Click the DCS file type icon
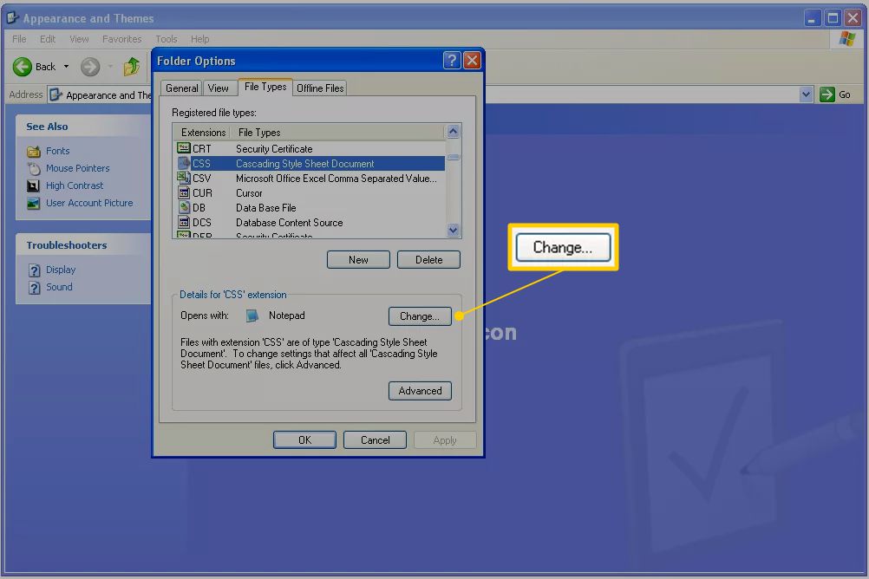This screenshot has width=869, height=579. tap(184, 222)
